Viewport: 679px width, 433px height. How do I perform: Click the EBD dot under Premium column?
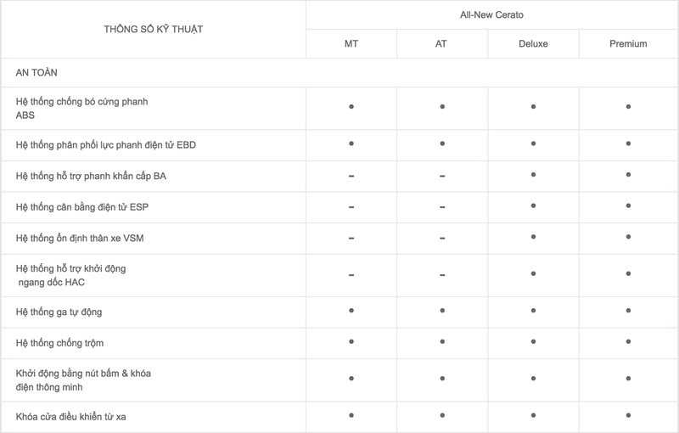(628, 144)
